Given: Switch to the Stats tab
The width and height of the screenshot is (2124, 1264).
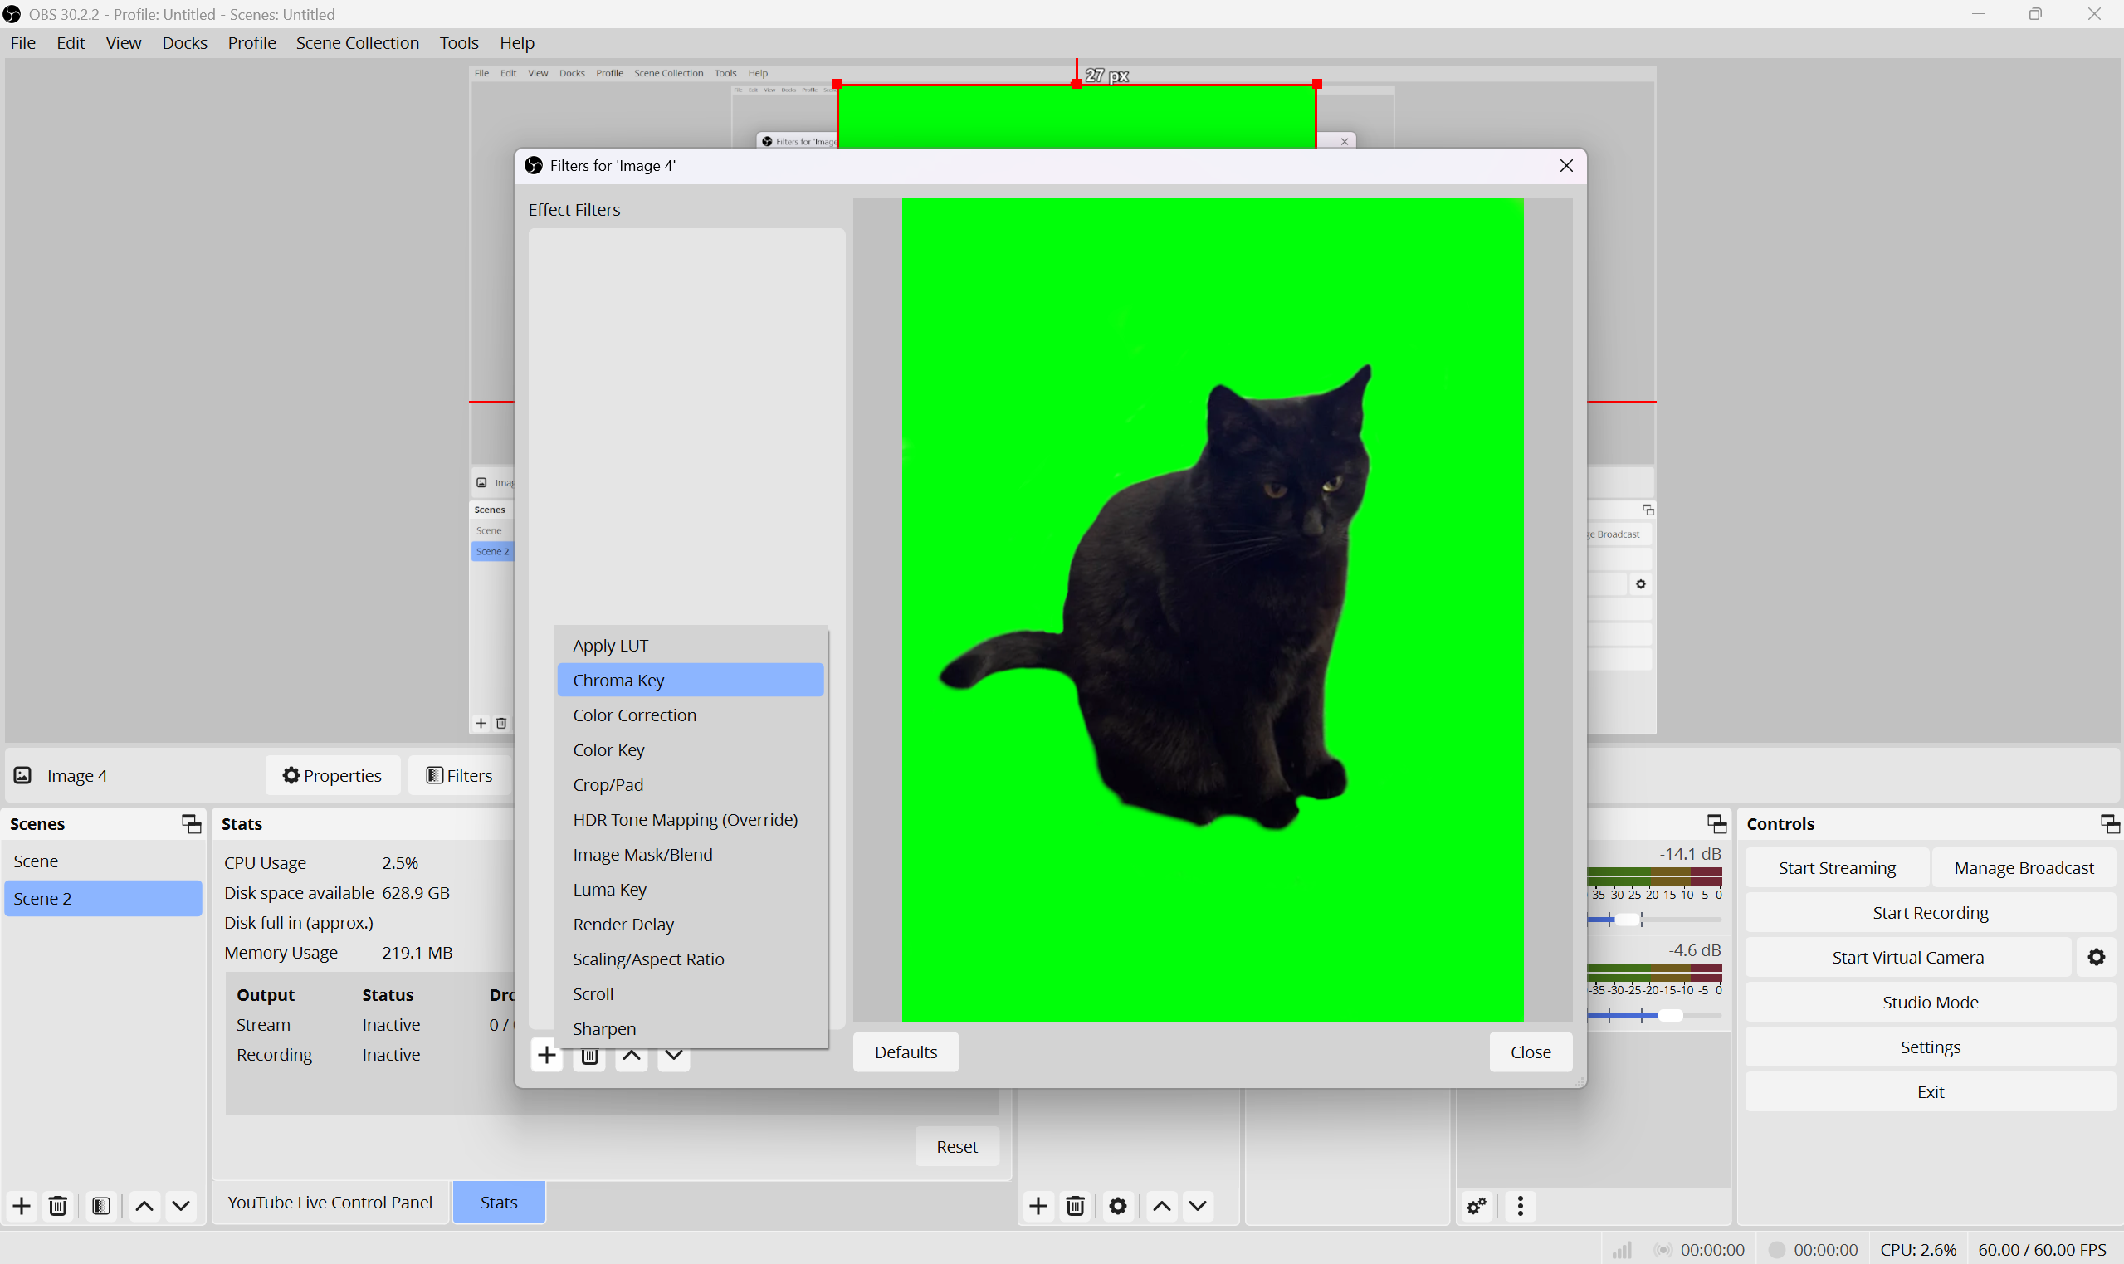Looking at the screenshot, I should [x=499, y=1203].
